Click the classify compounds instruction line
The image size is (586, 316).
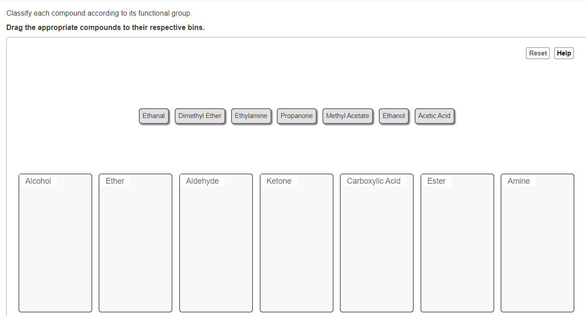coord(98,13)
